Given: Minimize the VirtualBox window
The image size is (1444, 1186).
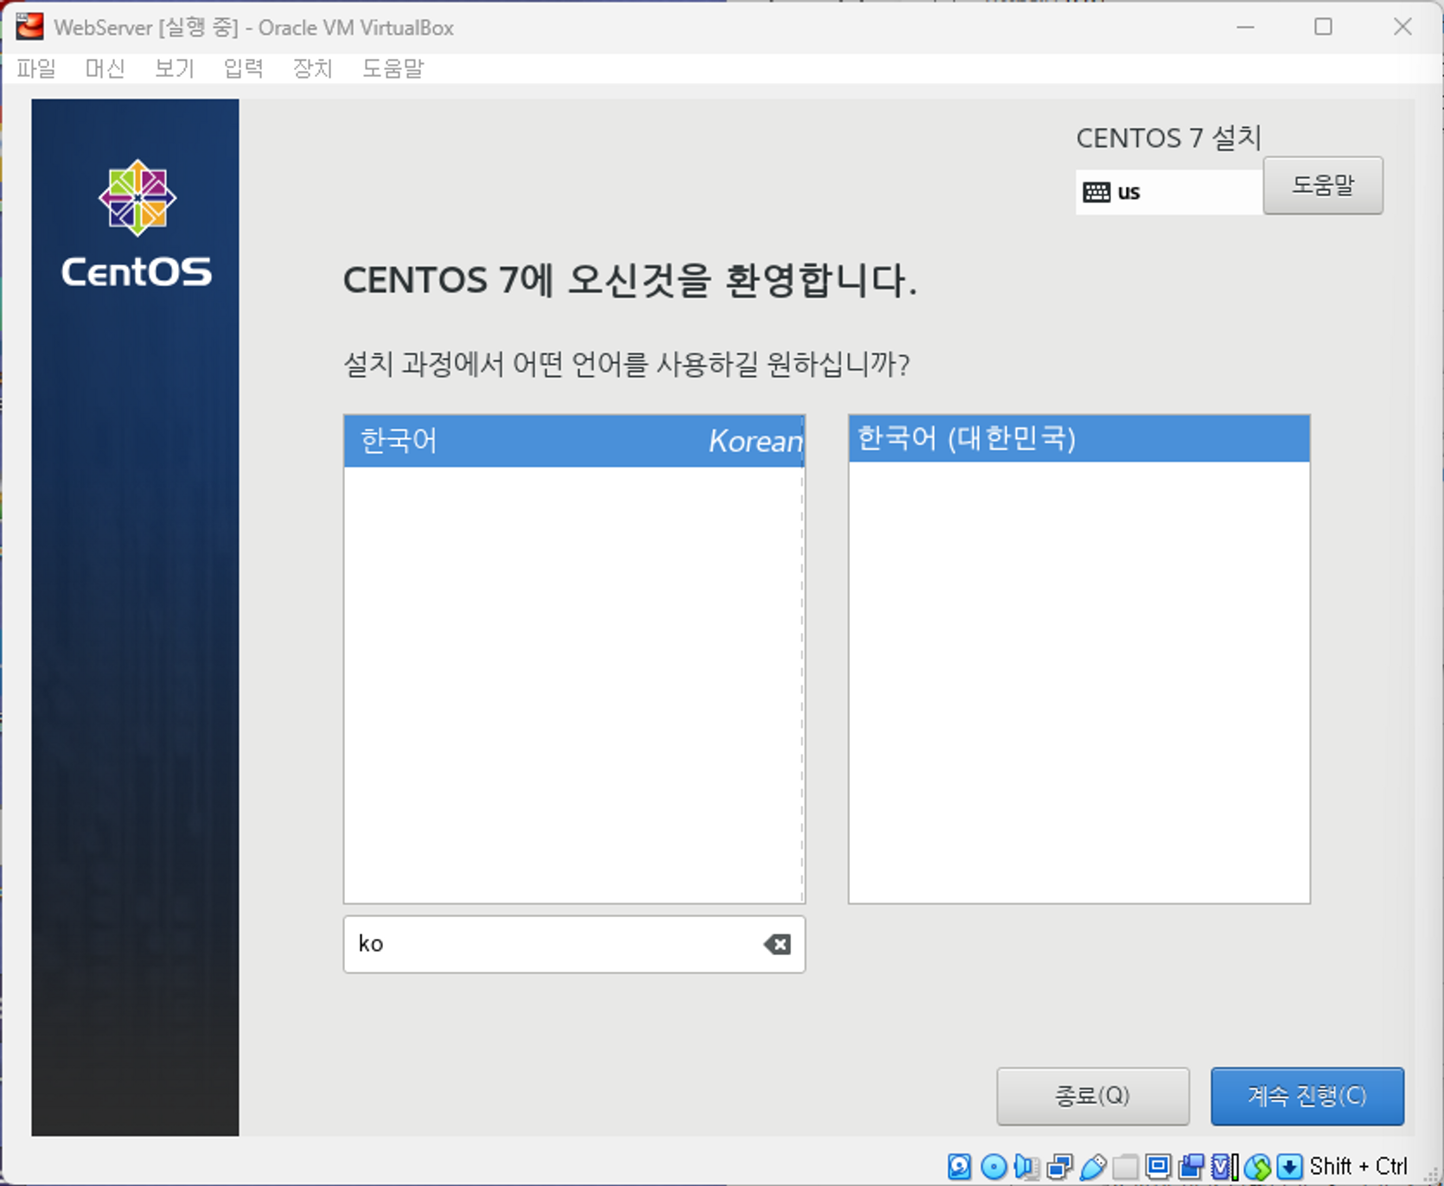Looking at the screenshot, I should click(x=1245, y=27).
